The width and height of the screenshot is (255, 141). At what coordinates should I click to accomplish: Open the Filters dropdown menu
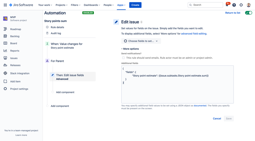[x=76, y=5]
